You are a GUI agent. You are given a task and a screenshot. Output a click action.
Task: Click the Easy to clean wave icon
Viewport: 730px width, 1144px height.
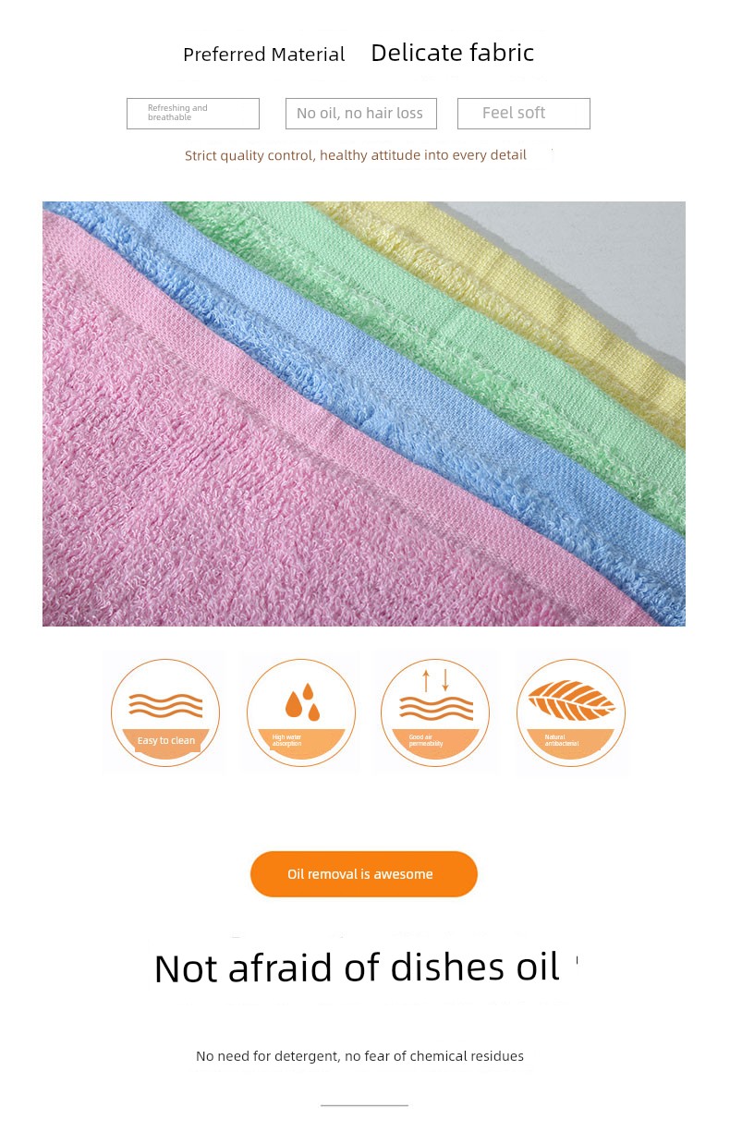165,712
